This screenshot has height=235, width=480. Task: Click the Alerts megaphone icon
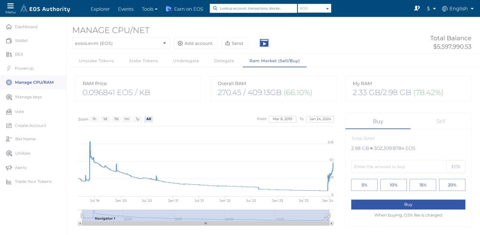pyautogui.click(x=9, y=168)
